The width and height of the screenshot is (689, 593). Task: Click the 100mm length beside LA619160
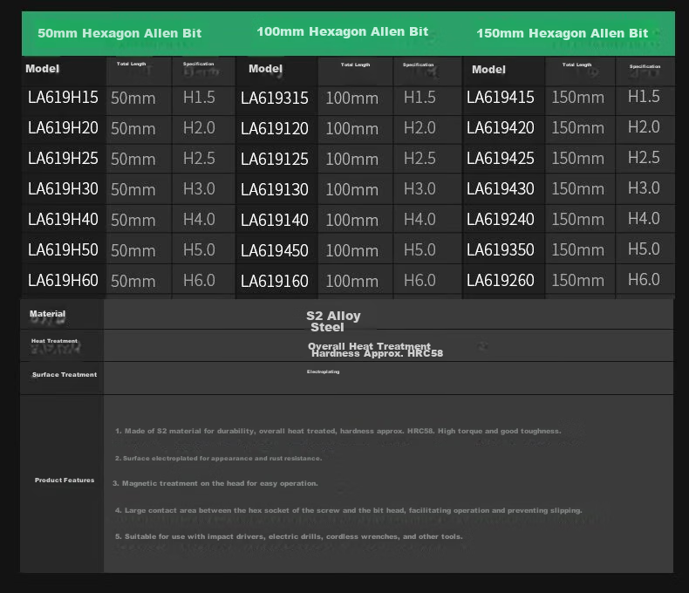(352, 281)
